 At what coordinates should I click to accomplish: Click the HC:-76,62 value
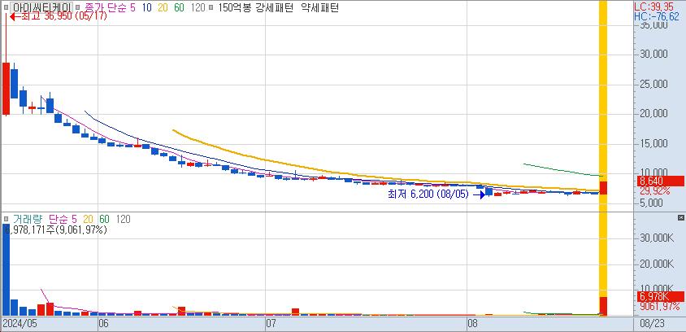pyautogui.click(x=657, y=16)
